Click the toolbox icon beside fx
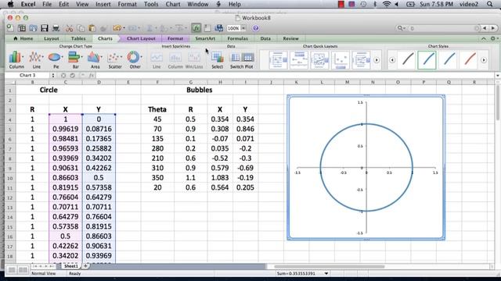This screenshot has height=281, width=501. (207, 28)
